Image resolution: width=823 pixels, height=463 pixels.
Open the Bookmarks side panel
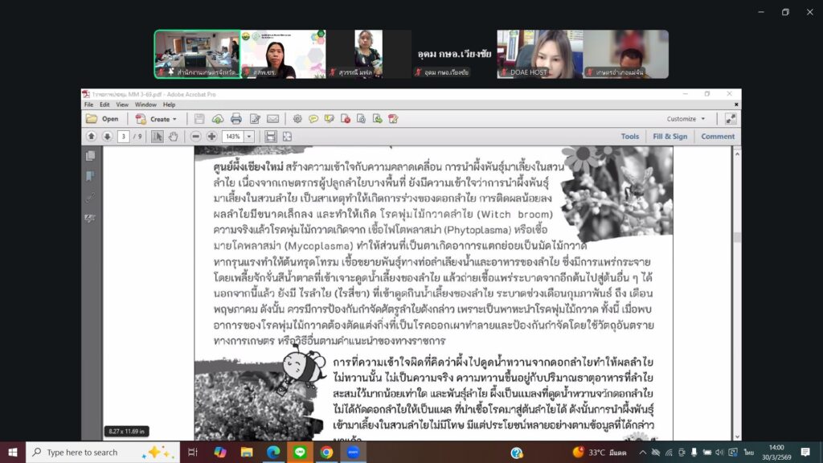coord(91,176)
